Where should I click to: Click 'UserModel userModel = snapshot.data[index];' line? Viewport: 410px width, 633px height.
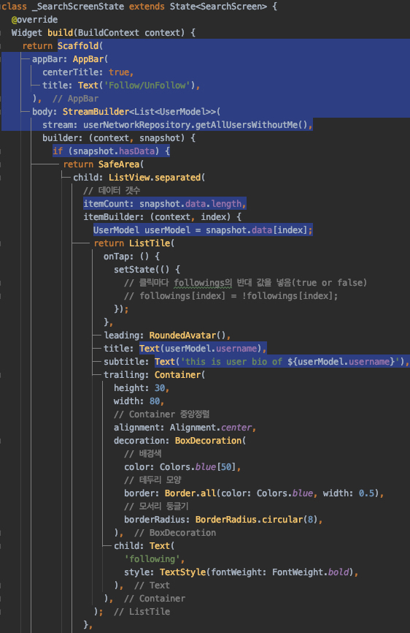(x=203, y=230)
